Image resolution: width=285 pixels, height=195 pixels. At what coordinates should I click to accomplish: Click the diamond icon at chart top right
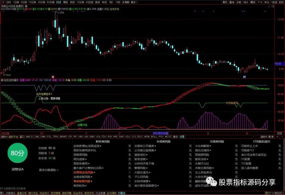[x=269, y=6]
